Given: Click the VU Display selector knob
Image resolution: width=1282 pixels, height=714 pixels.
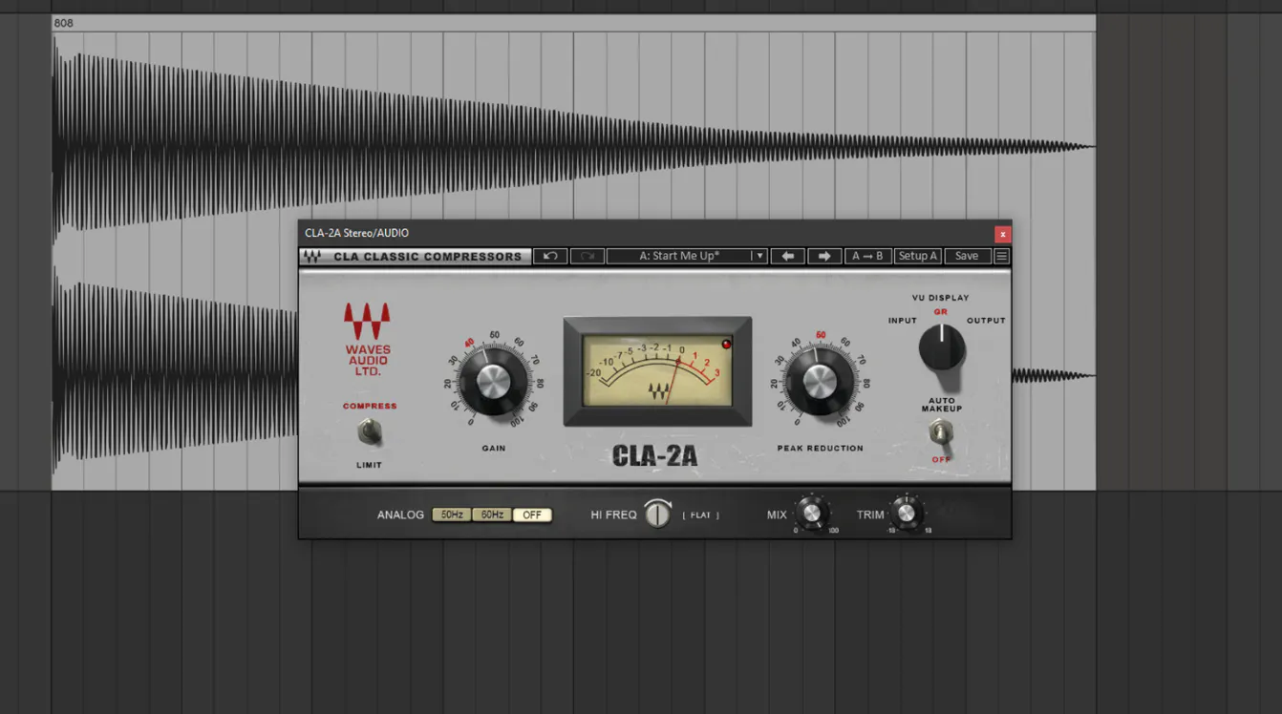Looking at the screenshot, I should 942,347.
